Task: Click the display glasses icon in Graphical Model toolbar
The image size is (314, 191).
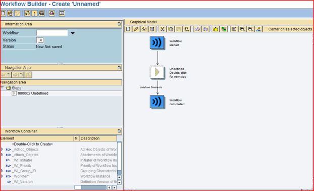Action: [144, 29]
